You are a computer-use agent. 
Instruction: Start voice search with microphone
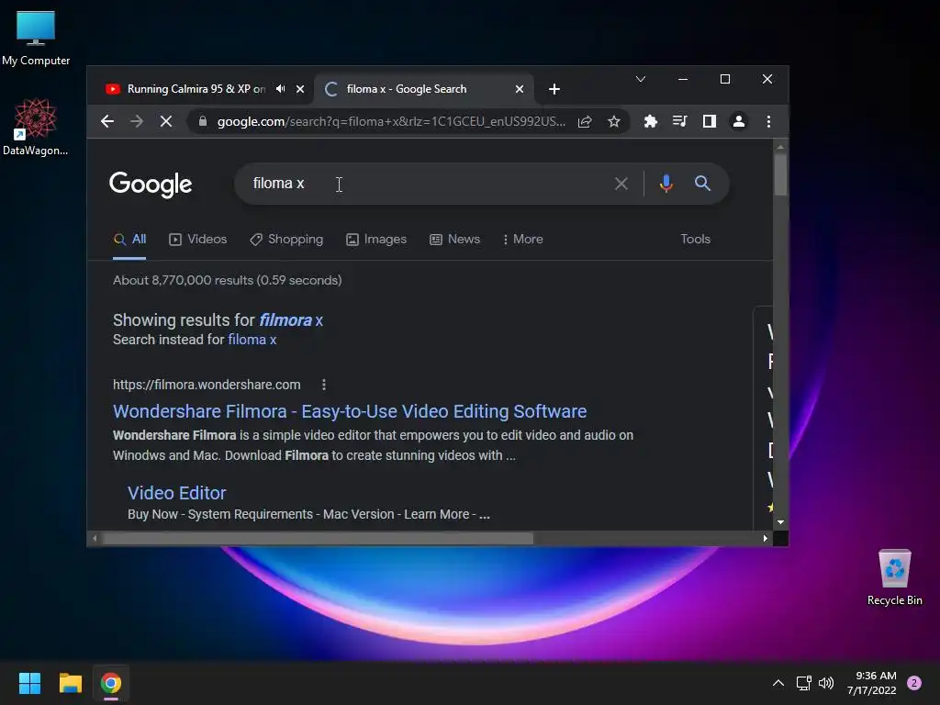pos(666,184)
